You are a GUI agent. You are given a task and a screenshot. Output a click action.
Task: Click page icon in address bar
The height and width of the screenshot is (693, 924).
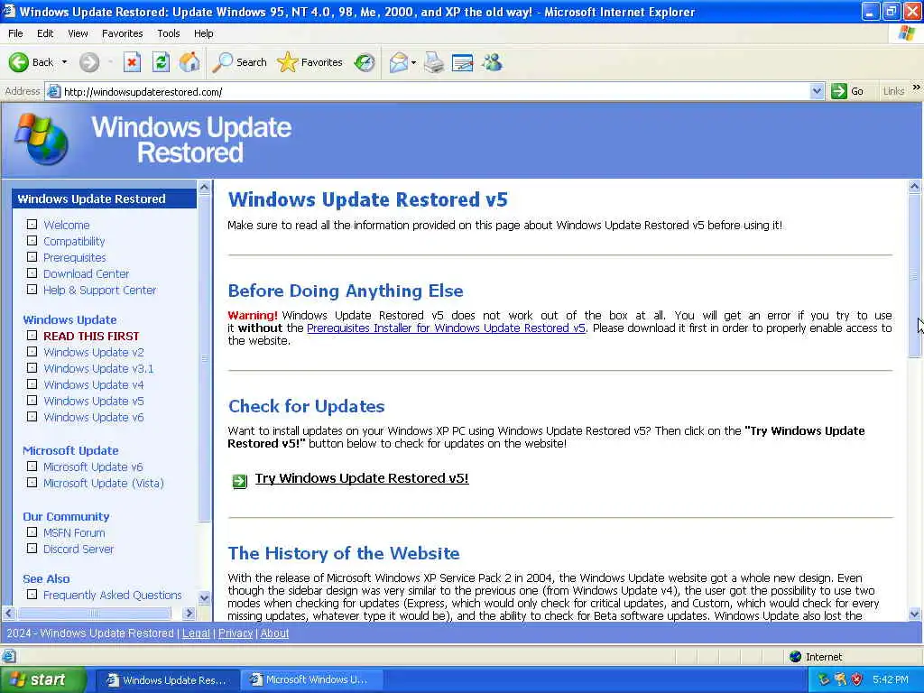(53, 91)
